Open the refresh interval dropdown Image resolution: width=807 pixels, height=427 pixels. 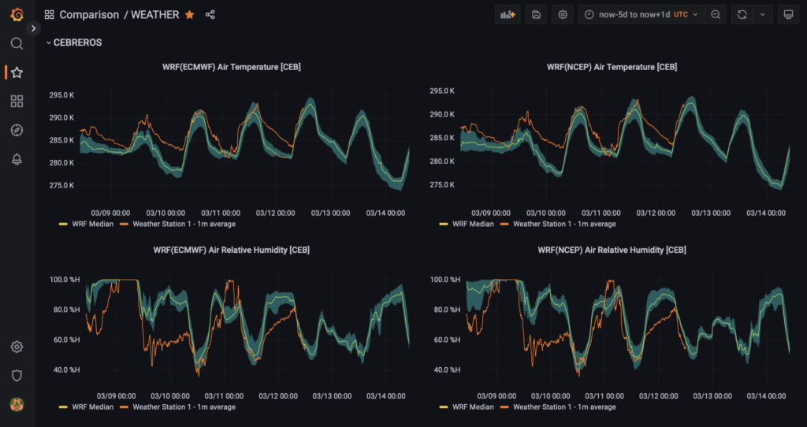[x=763, y=15]
